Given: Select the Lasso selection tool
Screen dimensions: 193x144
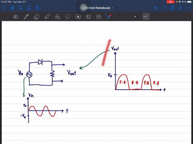Looking at the screenshot, I should [x=68, y=17].
